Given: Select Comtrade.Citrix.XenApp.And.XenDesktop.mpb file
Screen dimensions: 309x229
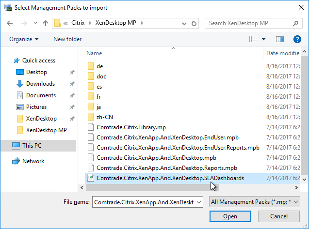Looking at the screenshot, I should (x=156, y=158).
